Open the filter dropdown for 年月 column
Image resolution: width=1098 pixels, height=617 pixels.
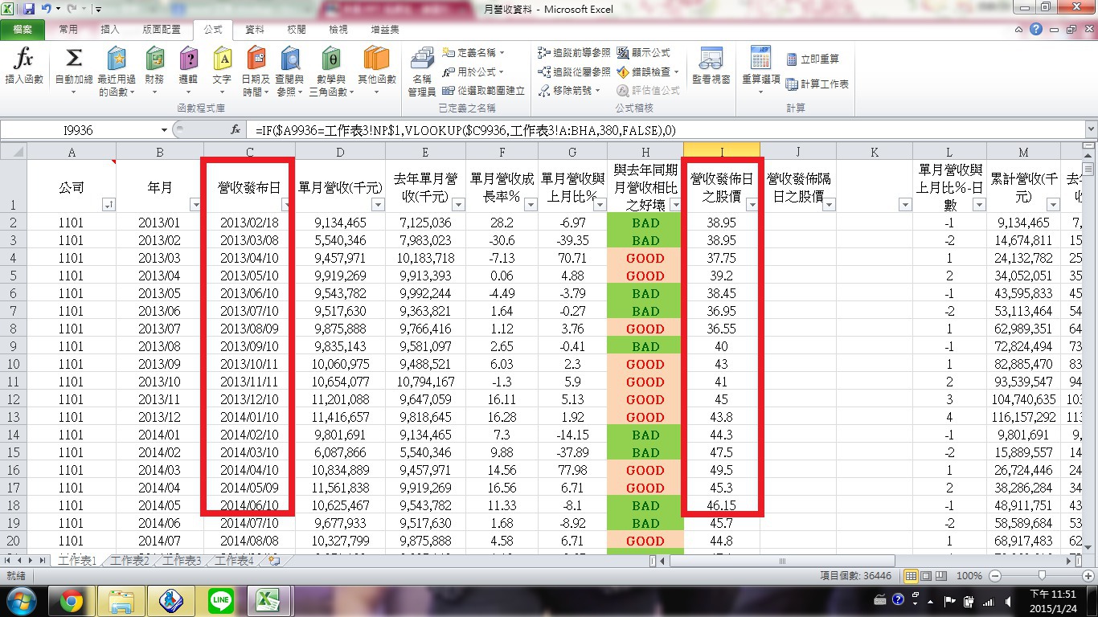tap(195, 206)
